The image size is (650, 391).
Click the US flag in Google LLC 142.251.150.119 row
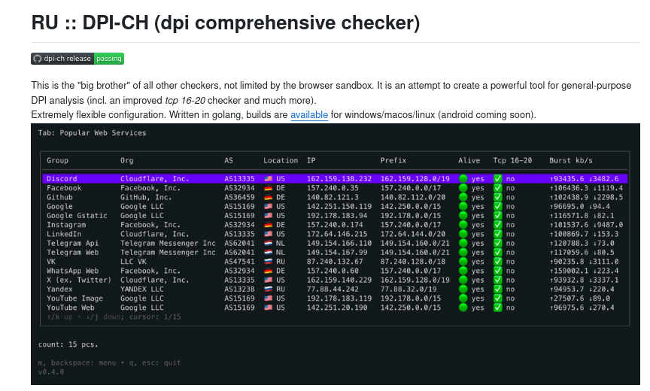[269, 206]
